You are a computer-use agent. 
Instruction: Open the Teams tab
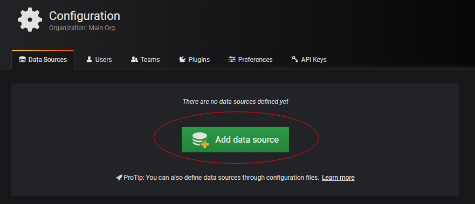[145, 60]
